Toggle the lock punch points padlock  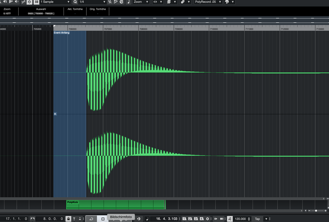pos(68,219)
